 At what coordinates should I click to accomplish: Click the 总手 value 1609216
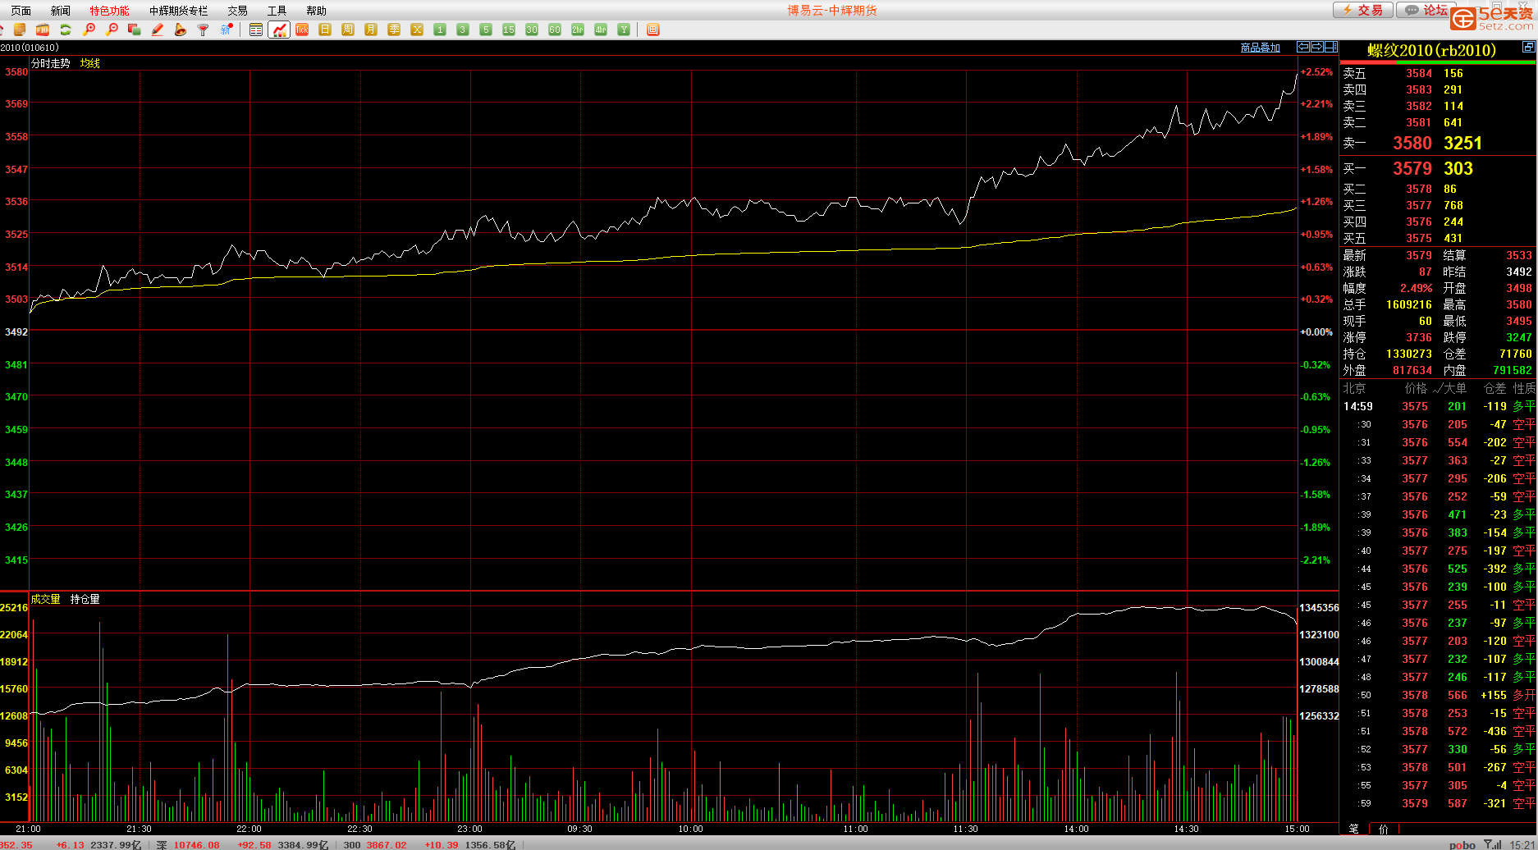point(1408,304)
